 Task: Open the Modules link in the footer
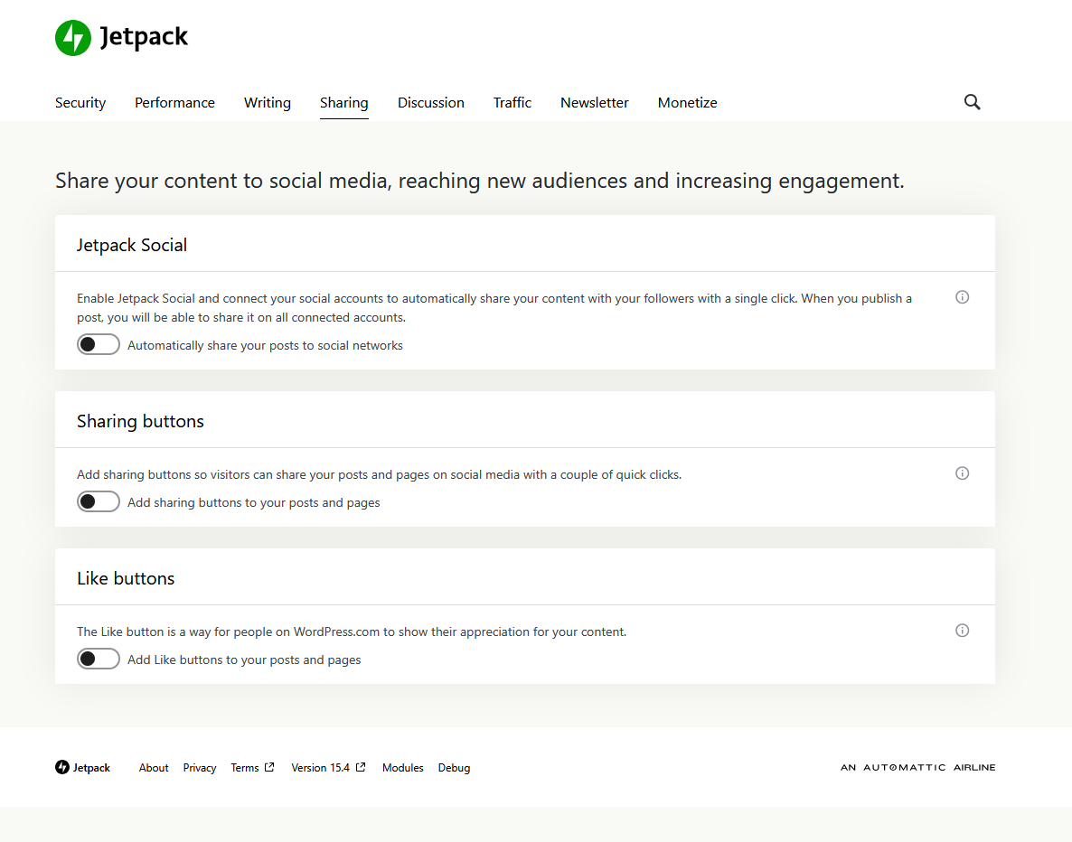point(402,768)
